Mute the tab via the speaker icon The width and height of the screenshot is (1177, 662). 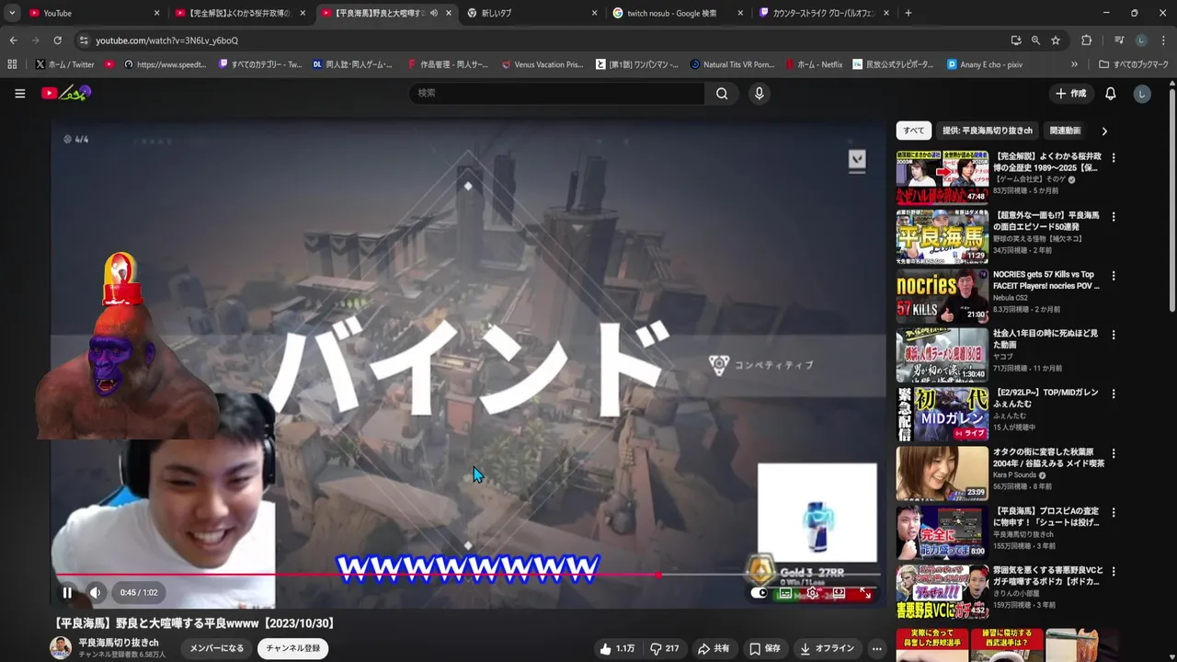pos(433,13)
